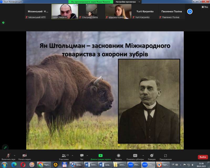This screenshot has width=210, height=168.
Task: Leave meeting with red Выйти button
Action: point(203,157)
